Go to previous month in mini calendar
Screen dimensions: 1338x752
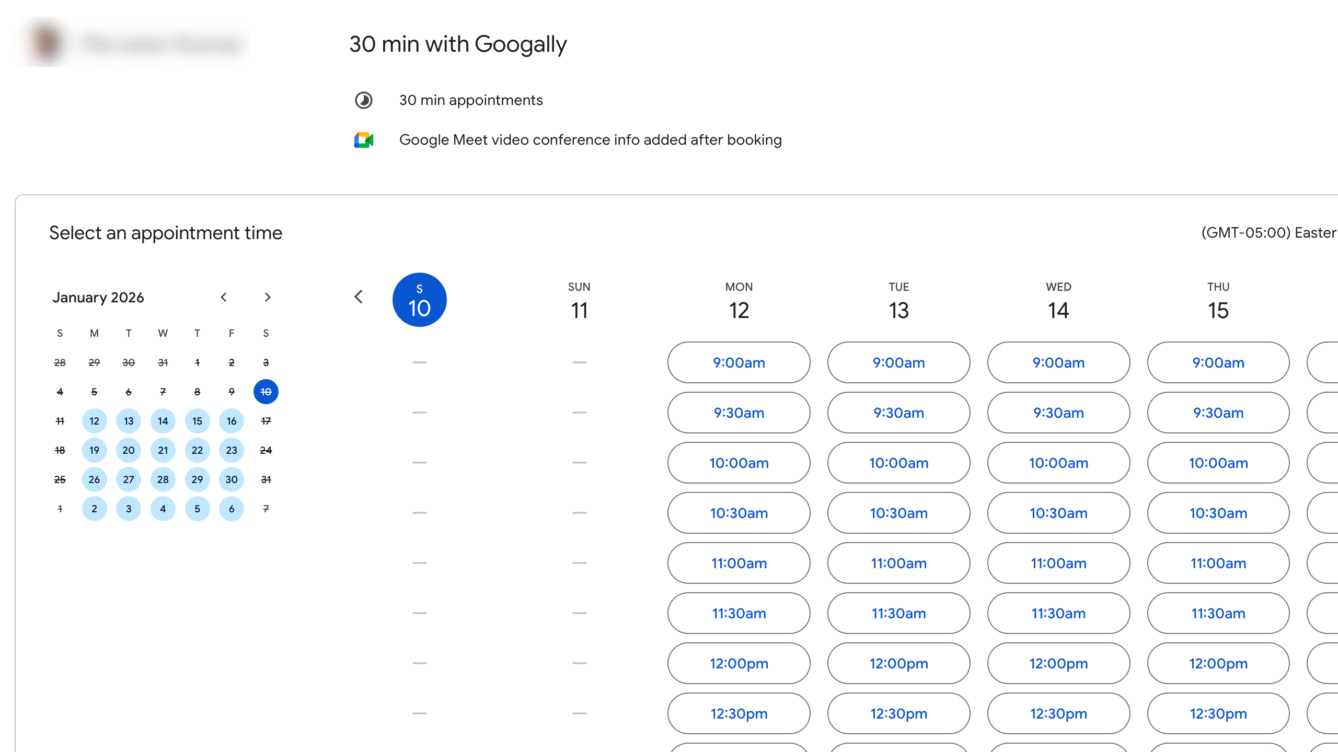pyautogui.click(x=224, y=297)
